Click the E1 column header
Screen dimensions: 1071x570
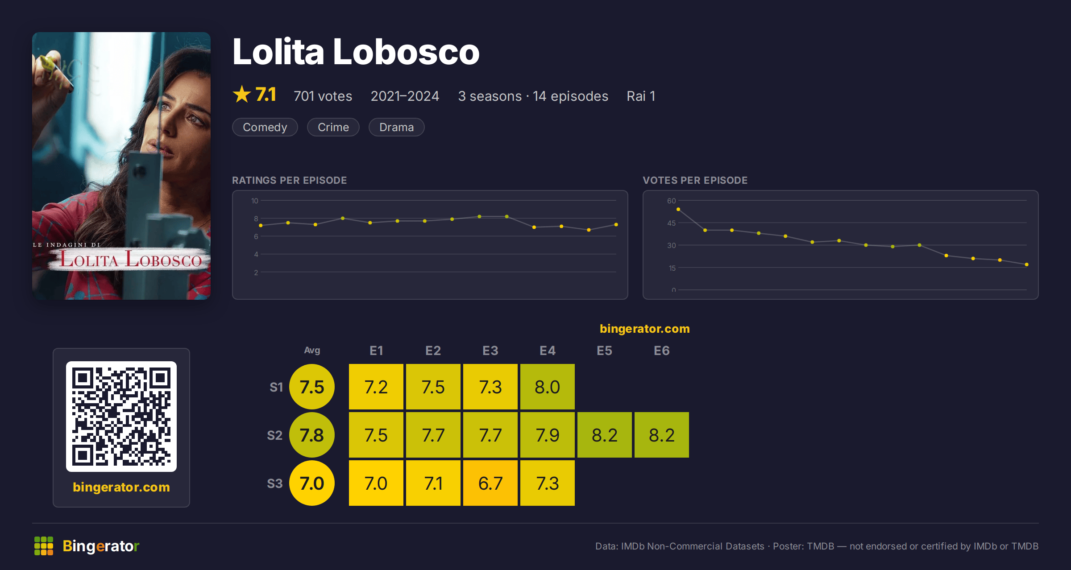tap(376, 351)
